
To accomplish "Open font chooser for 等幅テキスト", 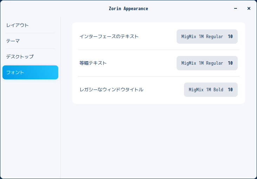I will coord(207,63).
